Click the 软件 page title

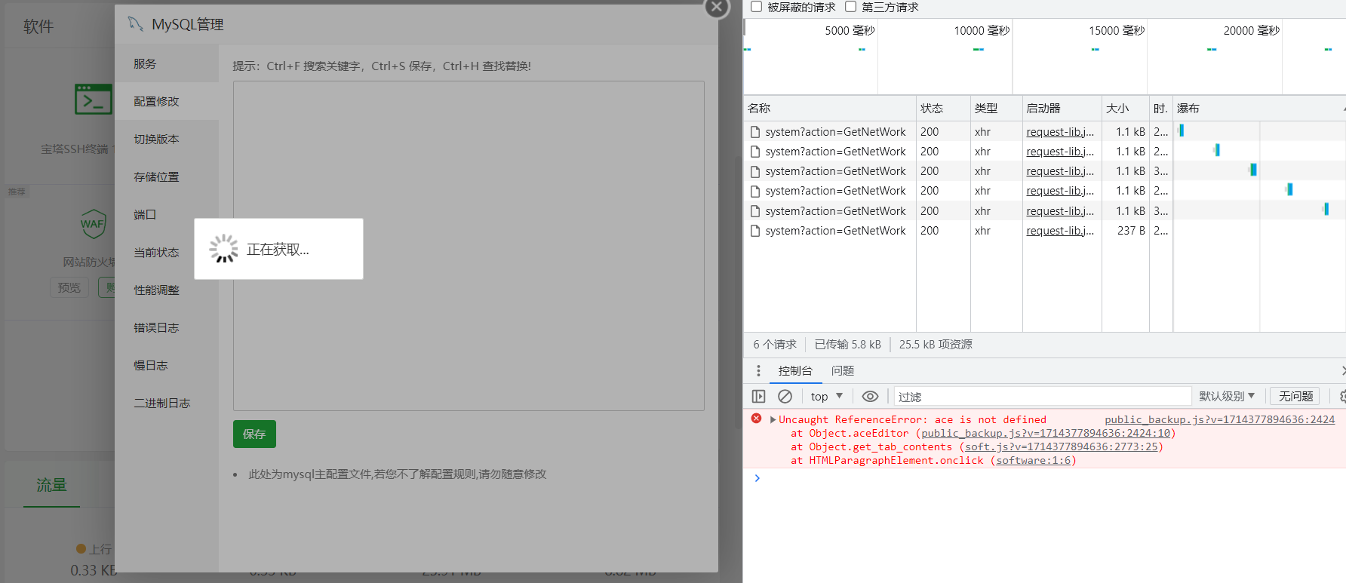point(38,26)
